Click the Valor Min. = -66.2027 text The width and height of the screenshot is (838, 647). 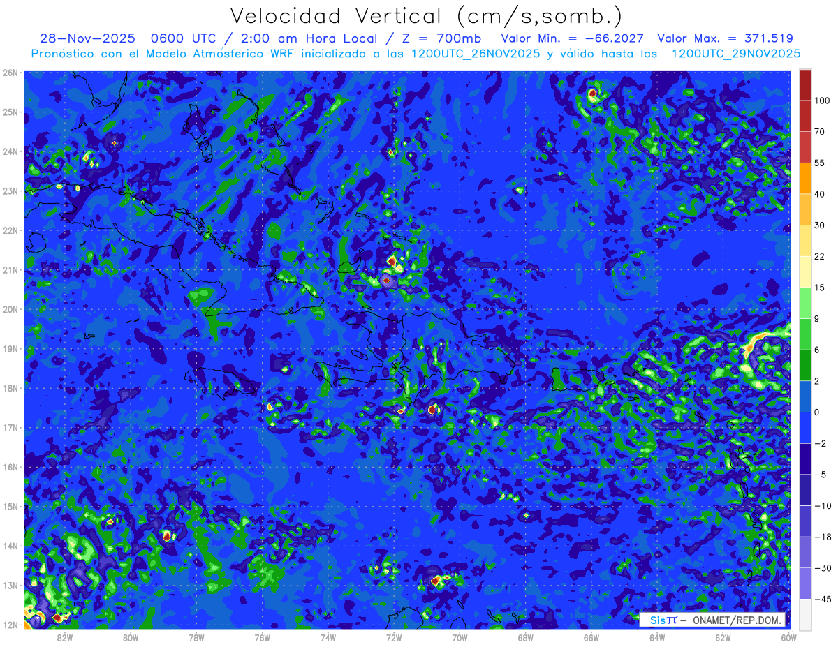573,38
